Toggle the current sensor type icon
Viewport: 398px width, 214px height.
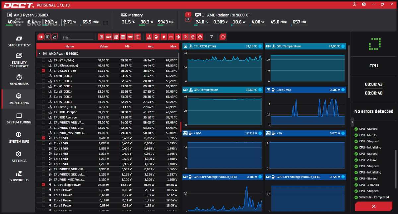coord(171,37)
